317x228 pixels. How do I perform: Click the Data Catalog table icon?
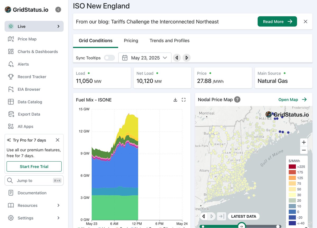11,102
